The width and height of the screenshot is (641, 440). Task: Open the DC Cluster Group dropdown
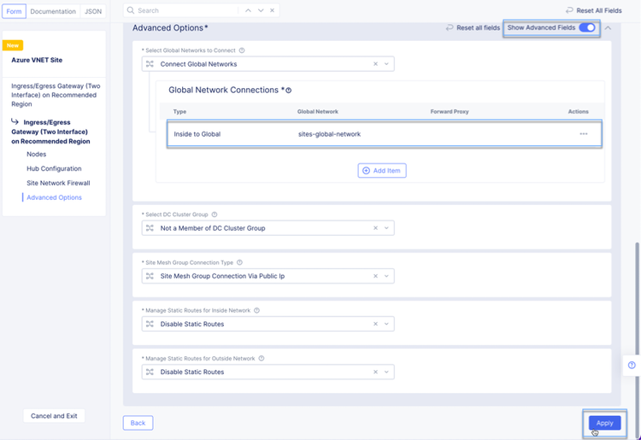click(386, 228)
